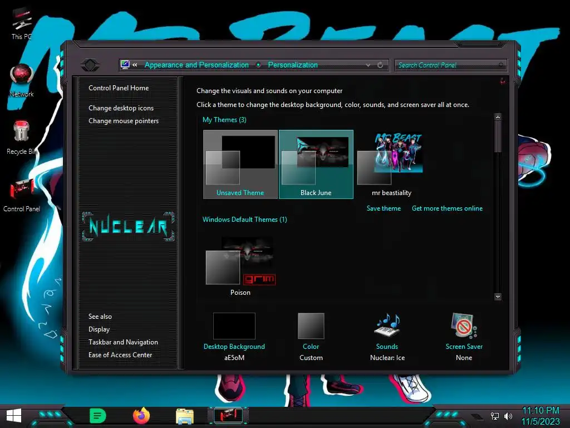The image size is (570, 428).
Task: Open Ease of Access Center link
Action: click(x=120, y=355)
